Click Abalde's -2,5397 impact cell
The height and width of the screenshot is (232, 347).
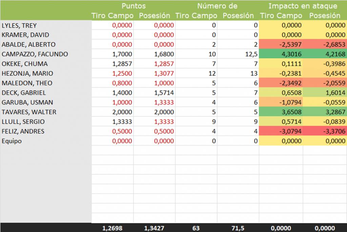[x=281, y=45]
